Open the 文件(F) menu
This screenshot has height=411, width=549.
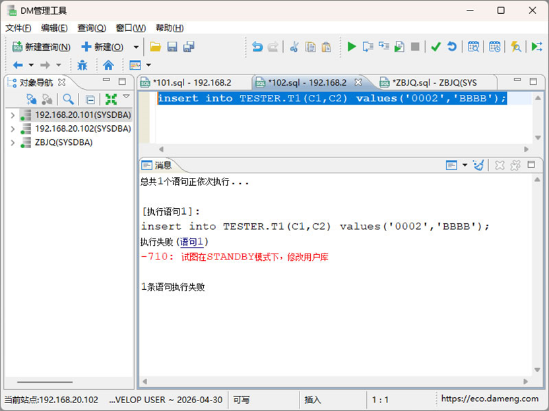(x=18, y=28)
